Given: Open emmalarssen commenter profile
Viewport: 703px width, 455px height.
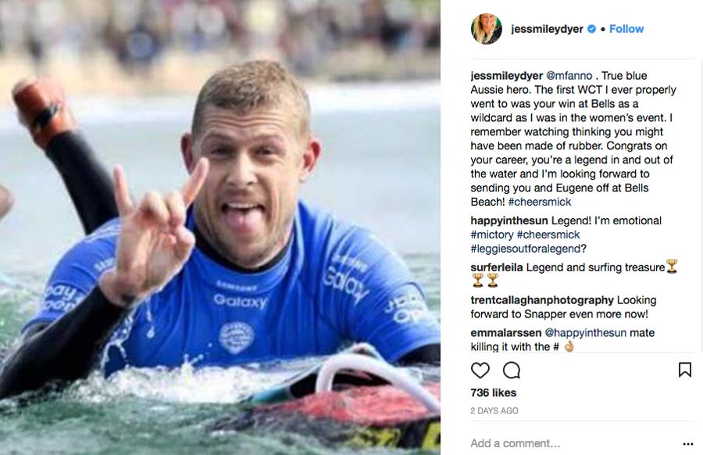Looking at the screenshot, I should tap(506, 333).
